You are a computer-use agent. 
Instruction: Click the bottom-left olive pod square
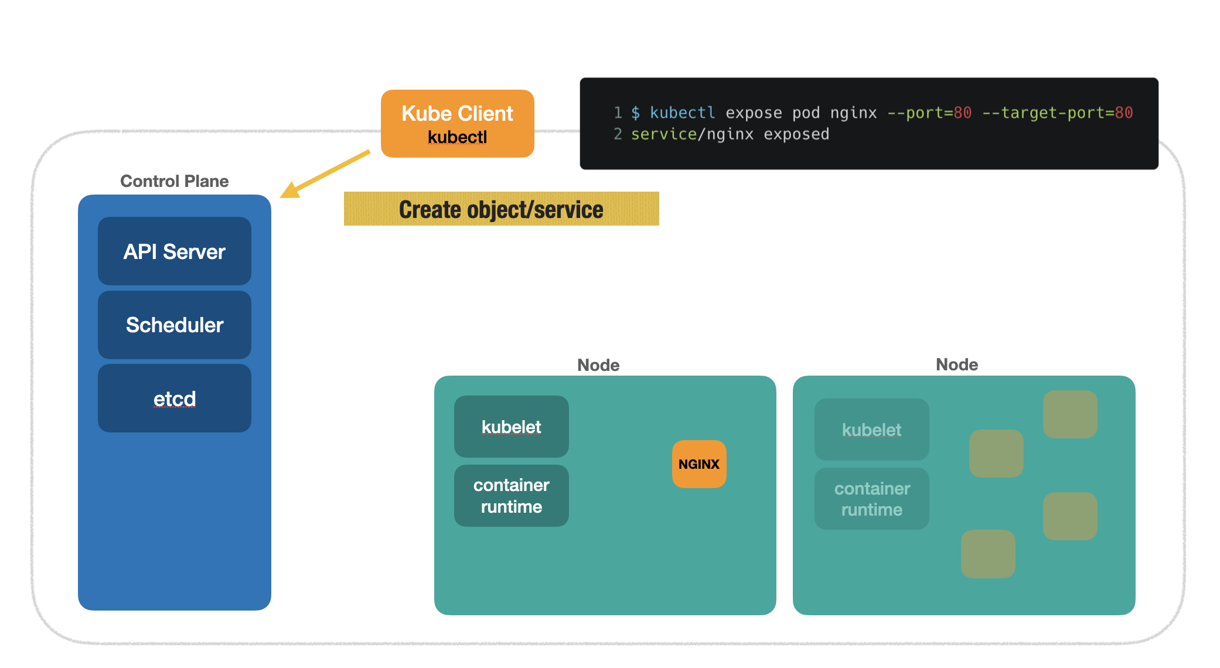point(987,554)
